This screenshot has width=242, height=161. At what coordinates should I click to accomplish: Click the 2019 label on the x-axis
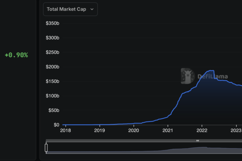click(100, 130)
